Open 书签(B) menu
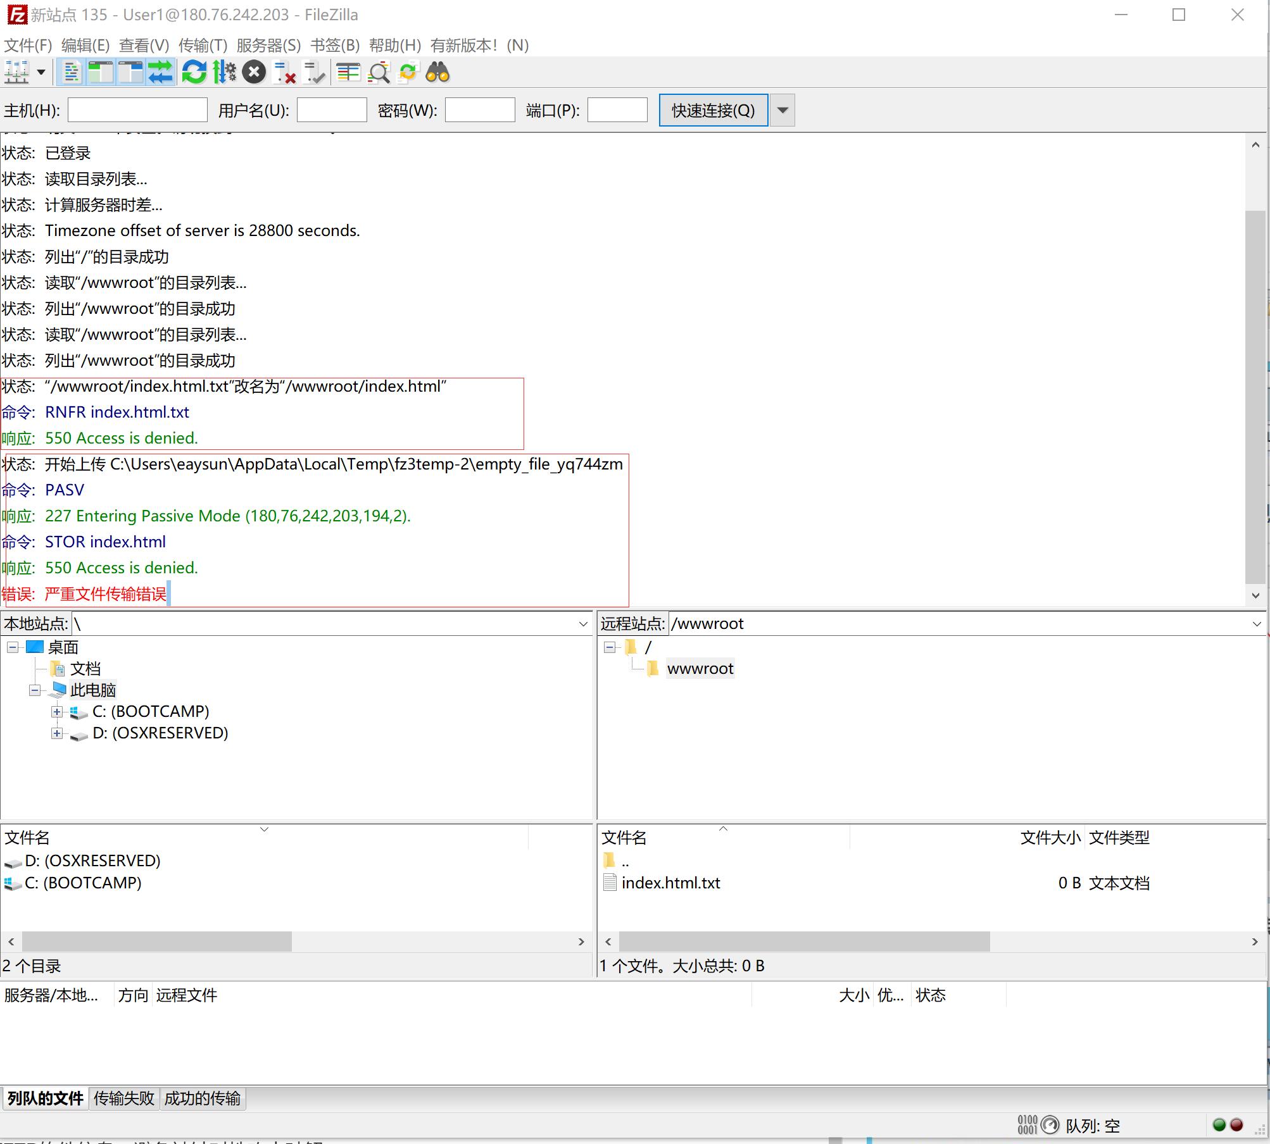The image size is (1270, 1144). (x=335, y=46)
